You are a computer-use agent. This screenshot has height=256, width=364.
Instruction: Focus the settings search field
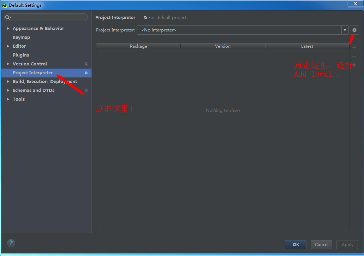49,17
